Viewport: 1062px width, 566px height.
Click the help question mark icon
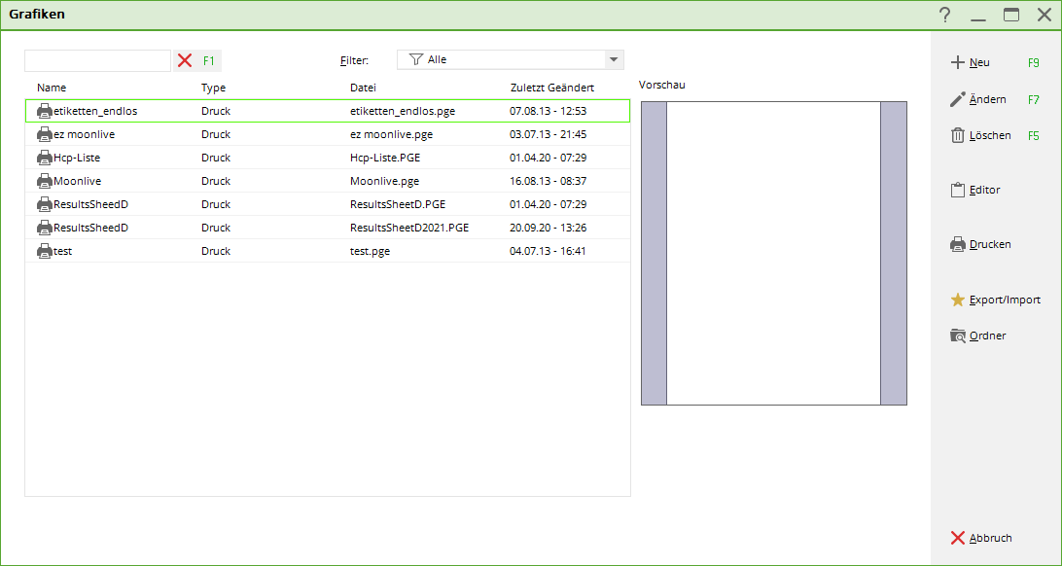944,15
